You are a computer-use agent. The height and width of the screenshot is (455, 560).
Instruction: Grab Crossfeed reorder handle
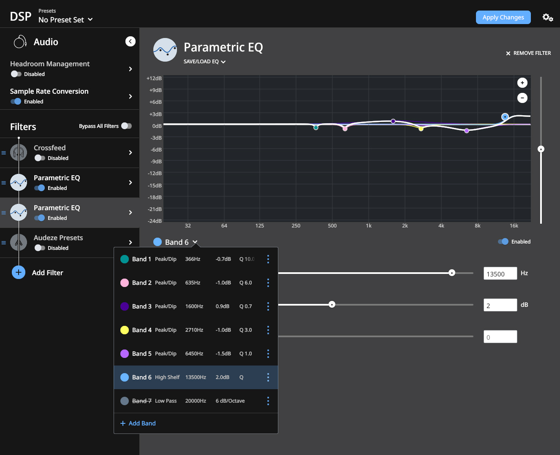point(4,153)
